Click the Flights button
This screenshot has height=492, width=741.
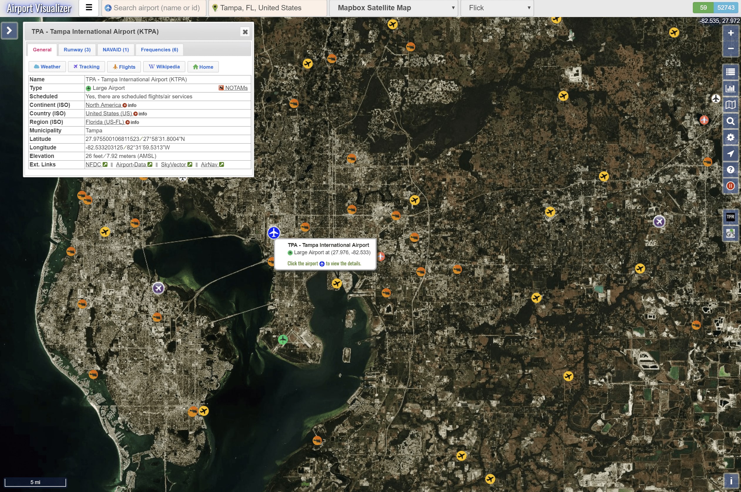point(124,67)
